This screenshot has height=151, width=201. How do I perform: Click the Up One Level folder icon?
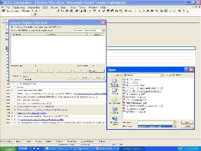pyautogui.click(x=171, y=75)
